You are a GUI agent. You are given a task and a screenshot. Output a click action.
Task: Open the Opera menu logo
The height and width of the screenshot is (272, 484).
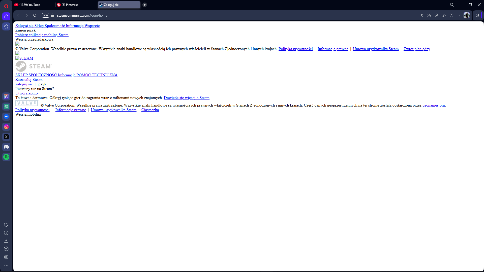[6, 6]
